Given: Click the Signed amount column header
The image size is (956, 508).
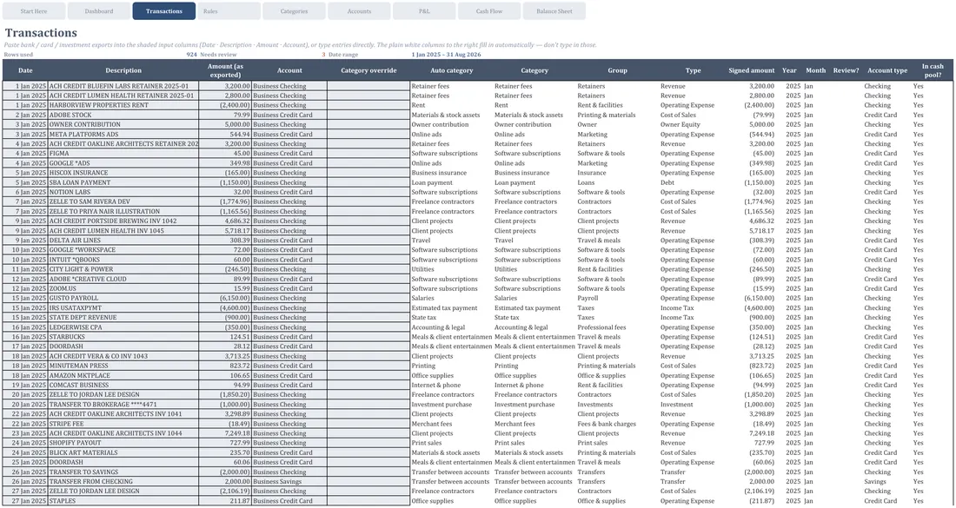Looking at the screenshot, I should [751, 70].
